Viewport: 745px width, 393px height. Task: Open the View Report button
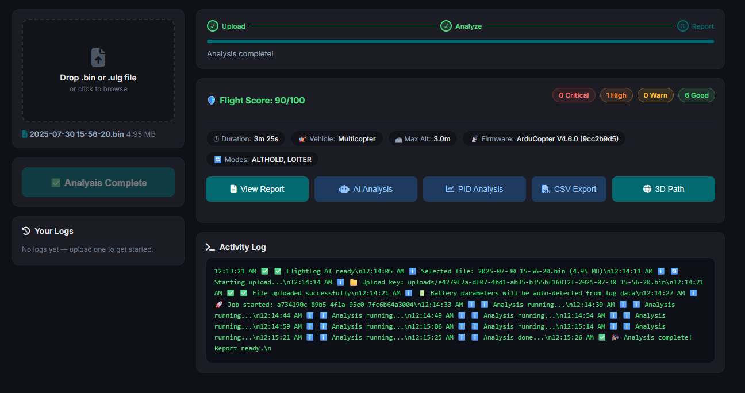coord(257,189)
